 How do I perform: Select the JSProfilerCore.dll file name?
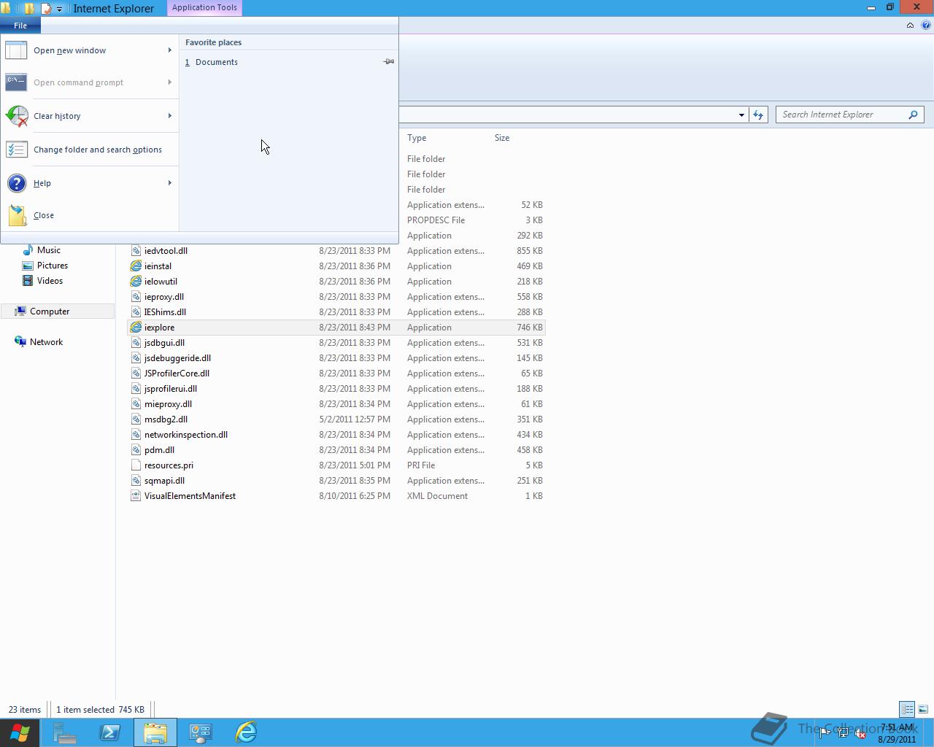coord(177,373)
